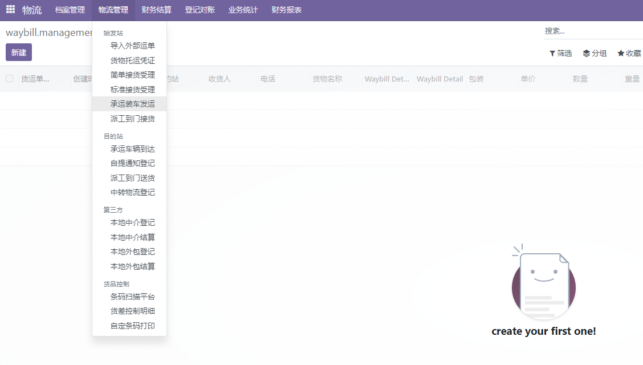
Task: Open the 财务报表 menu
Action: tap(287, 10)
